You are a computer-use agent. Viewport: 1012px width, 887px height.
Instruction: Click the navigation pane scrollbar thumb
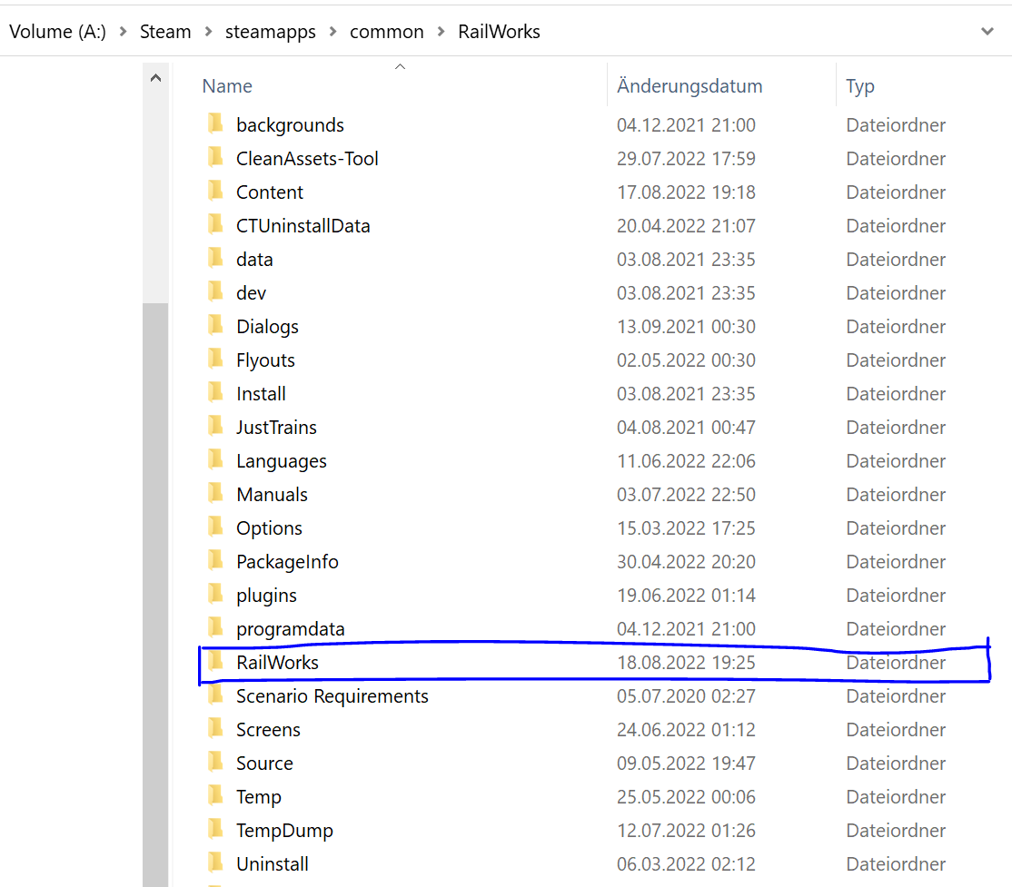tap(155, 594)
